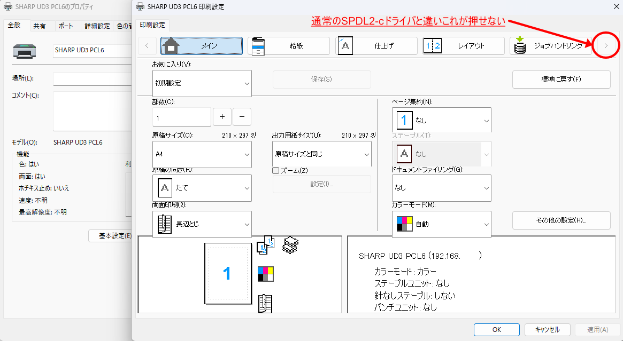Click the 針なしステープル: しない status line
Screen dimensions: 623x341
point(415,296)
